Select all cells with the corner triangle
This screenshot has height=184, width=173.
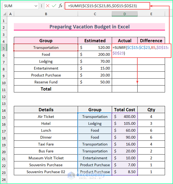(5, 14)
